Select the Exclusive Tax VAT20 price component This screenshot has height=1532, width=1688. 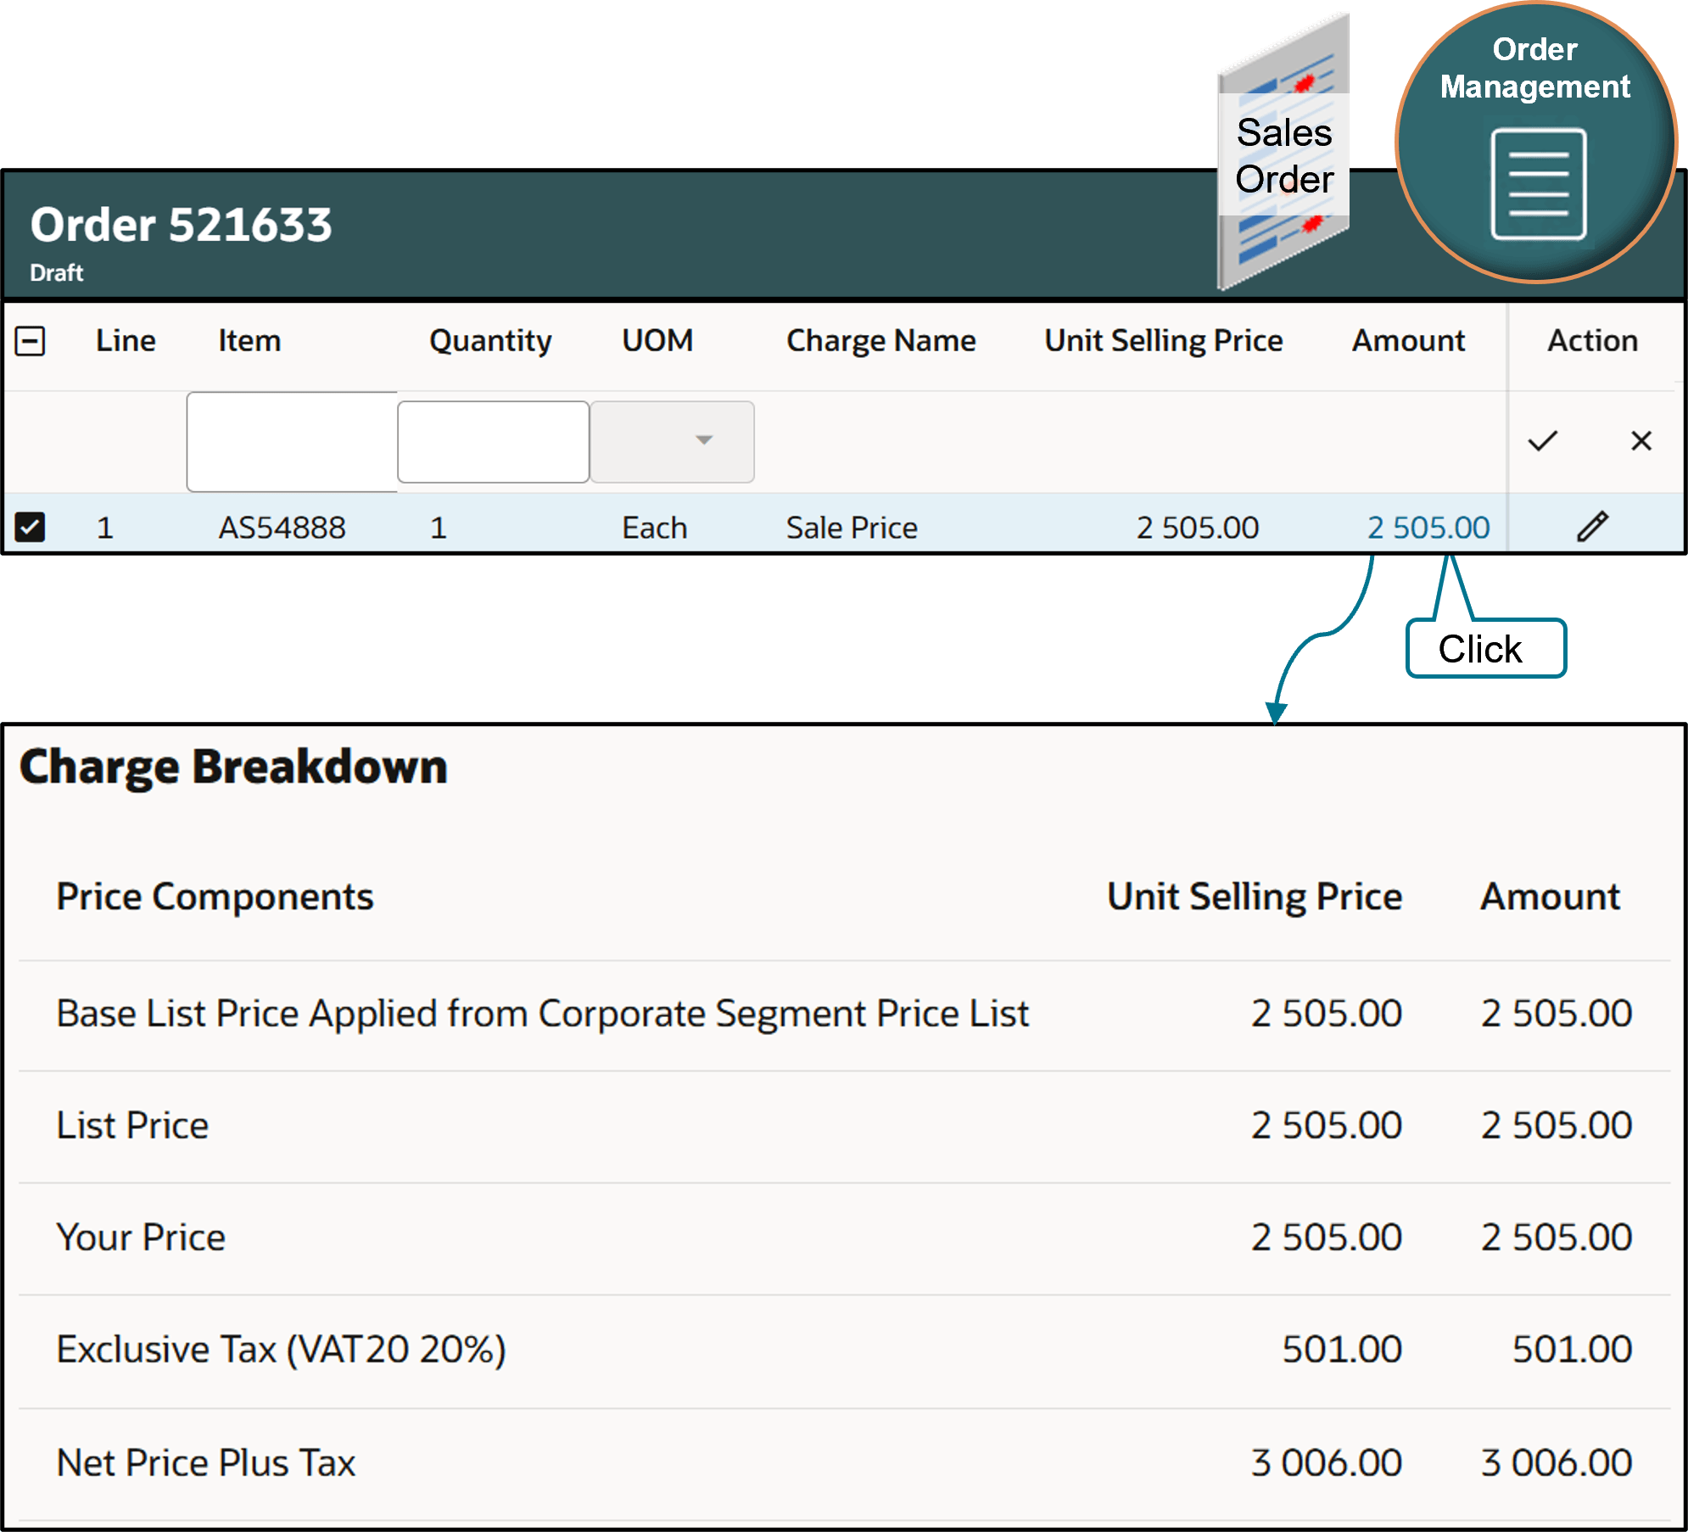point(282,1349)
